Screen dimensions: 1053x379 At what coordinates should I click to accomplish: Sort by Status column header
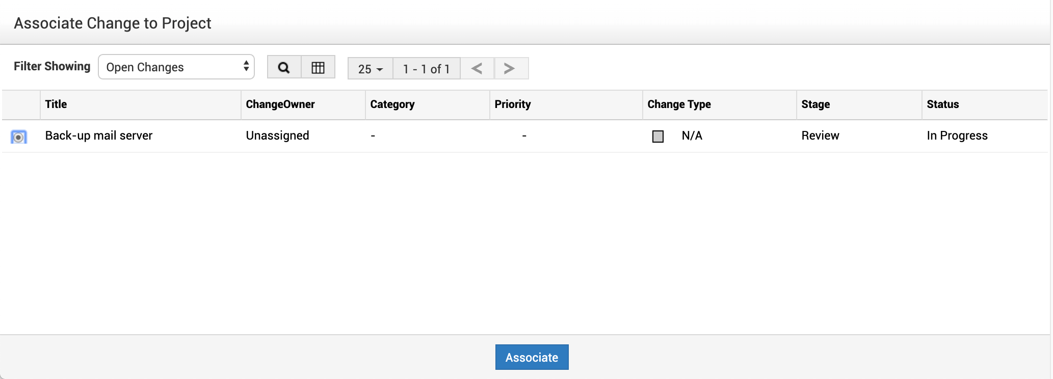tap(943, 104)
